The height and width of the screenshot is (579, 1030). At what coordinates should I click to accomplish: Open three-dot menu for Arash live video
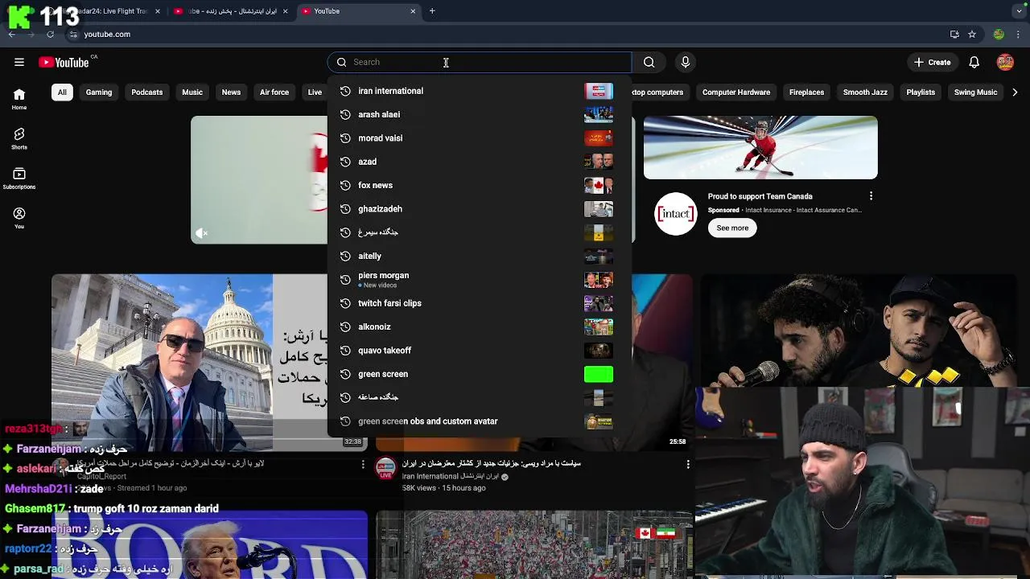coord(363,464)
